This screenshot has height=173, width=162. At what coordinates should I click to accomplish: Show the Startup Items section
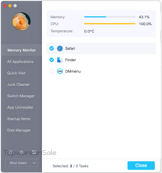point(19,119)
